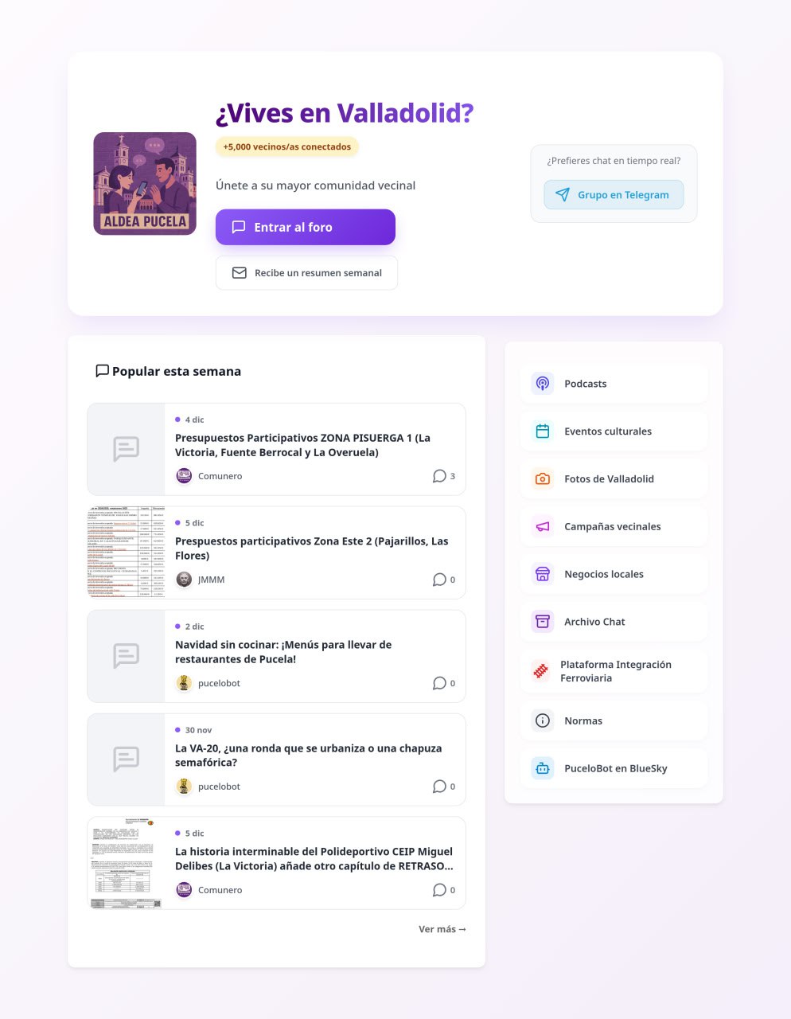Click the Campañas vecinales megaphone icon
Image resolution: width=791 pixels, height=1019 pixels.
coord(543,527)
